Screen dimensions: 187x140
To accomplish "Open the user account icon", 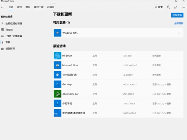I will (x=168, y=7).
